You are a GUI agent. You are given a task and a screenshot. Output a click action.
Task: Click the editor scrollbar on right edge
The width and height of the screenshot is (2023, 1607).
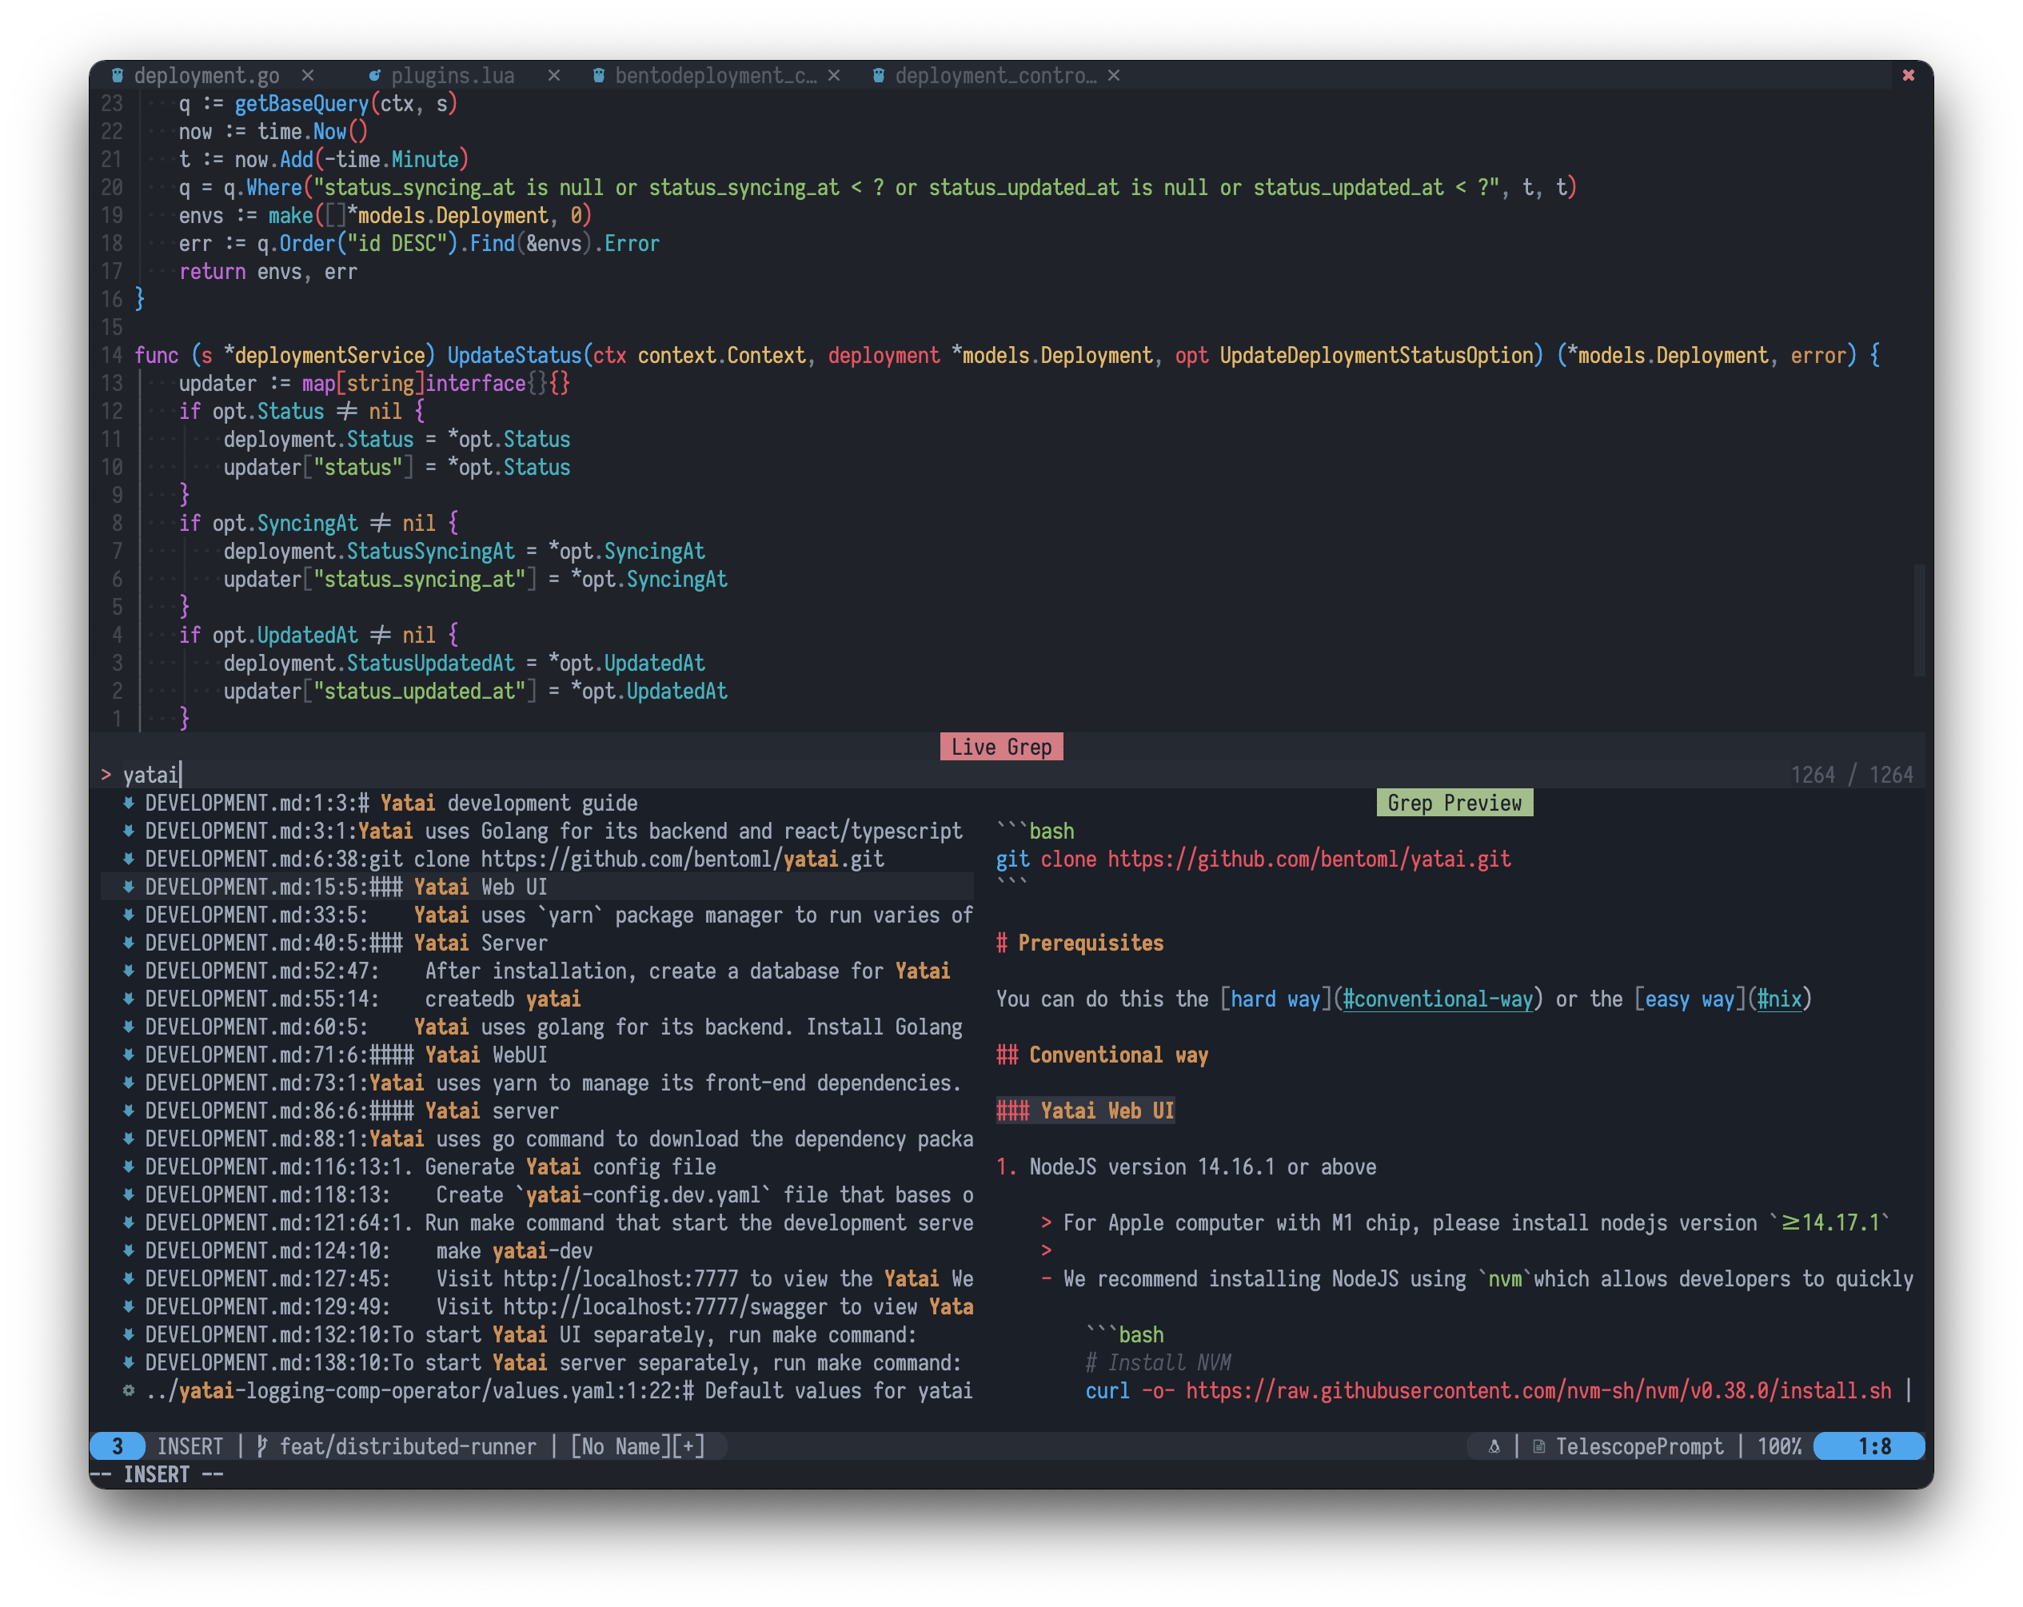pos(1919,619)
